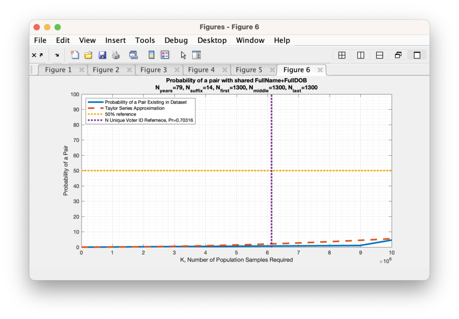Close the Figure 5 tab
Viewport: 459px width, 319px height.
pos(273,70)
